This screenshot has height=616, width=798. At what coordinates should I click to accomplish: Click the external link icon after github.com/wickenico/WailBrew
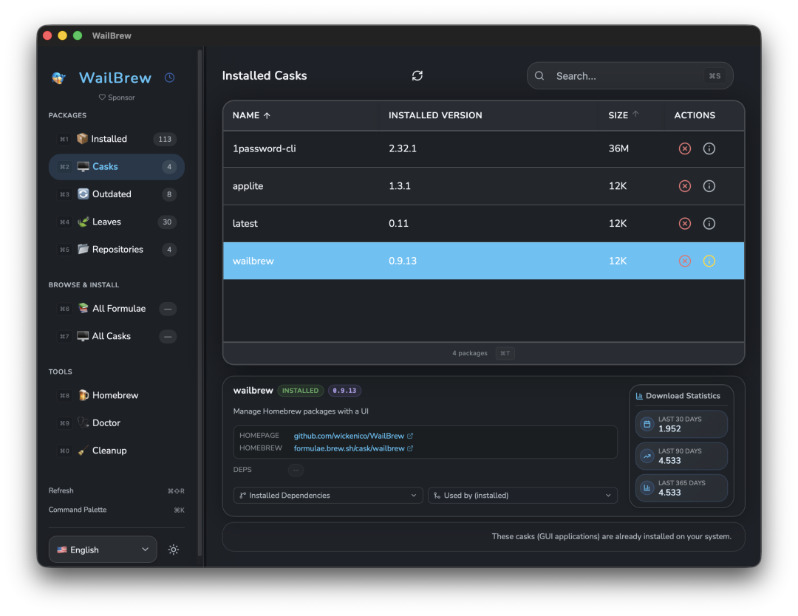410,436
